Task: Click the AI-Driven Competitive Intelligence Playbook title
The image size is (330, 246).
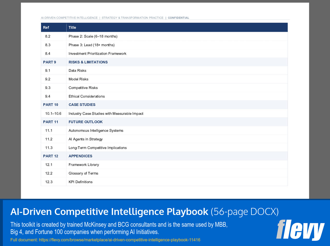Action: point(108,212)
